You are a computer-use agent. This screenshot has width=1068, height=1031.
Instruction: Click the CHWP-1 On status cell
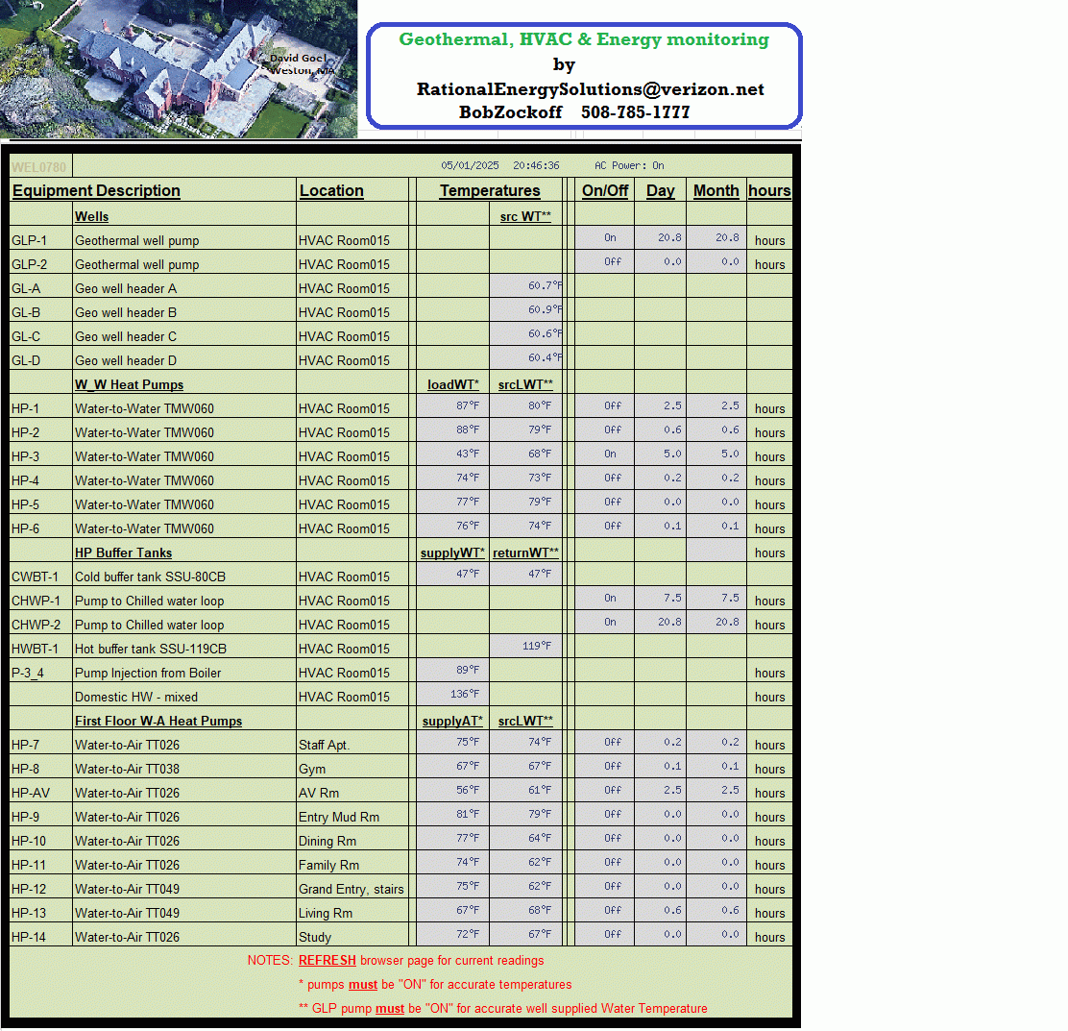click(605, 598)
